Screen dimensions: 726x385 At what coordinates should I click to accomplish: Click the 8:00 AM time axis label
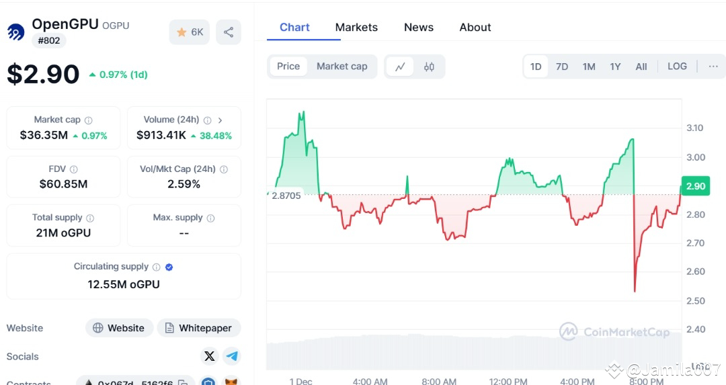point(439,381)
